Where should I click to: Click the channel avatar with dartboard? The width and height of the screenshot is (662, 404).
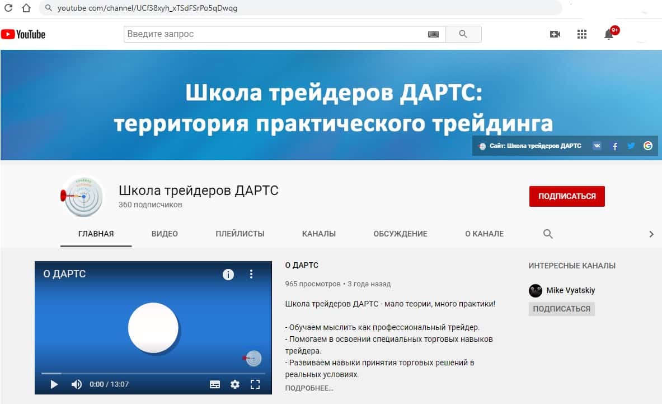tap(82, 196)
